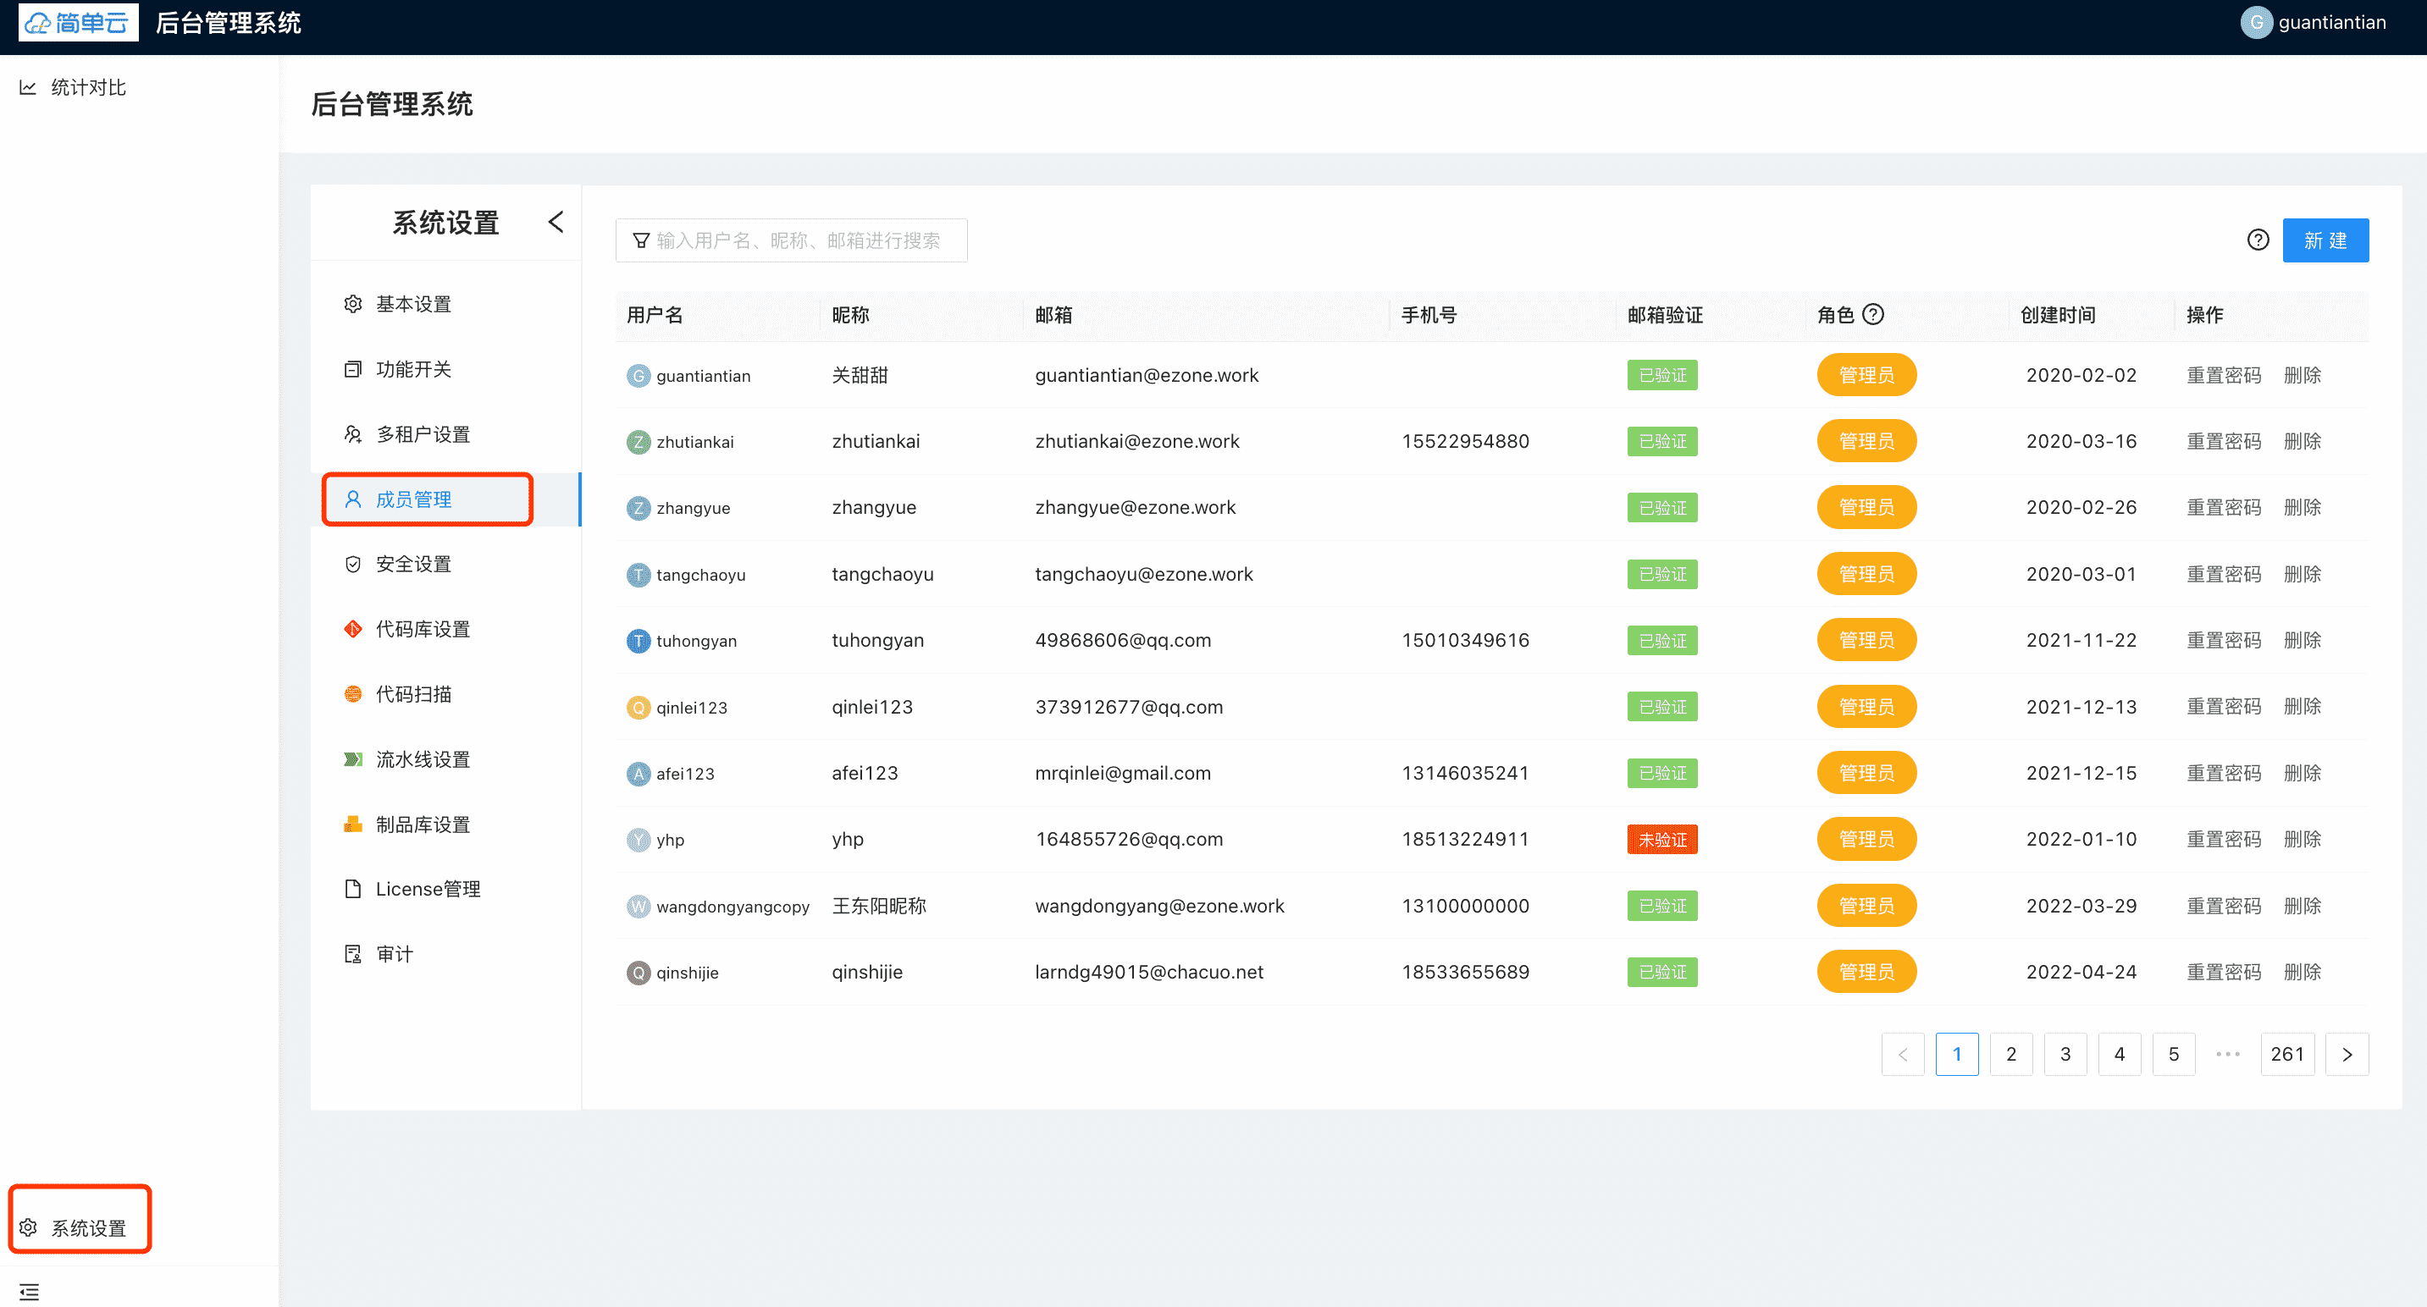Click the blue 新建 button
Screen dimensions: 2427x1307
pyautogui.click(x=2325, y=240)
